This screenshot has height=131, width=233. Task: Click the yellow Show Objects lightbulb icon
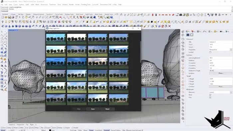[6, 22]
